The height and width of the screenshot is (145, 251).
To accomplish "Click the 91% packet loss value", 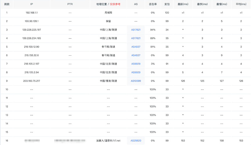I will click(x=153, y=47).
